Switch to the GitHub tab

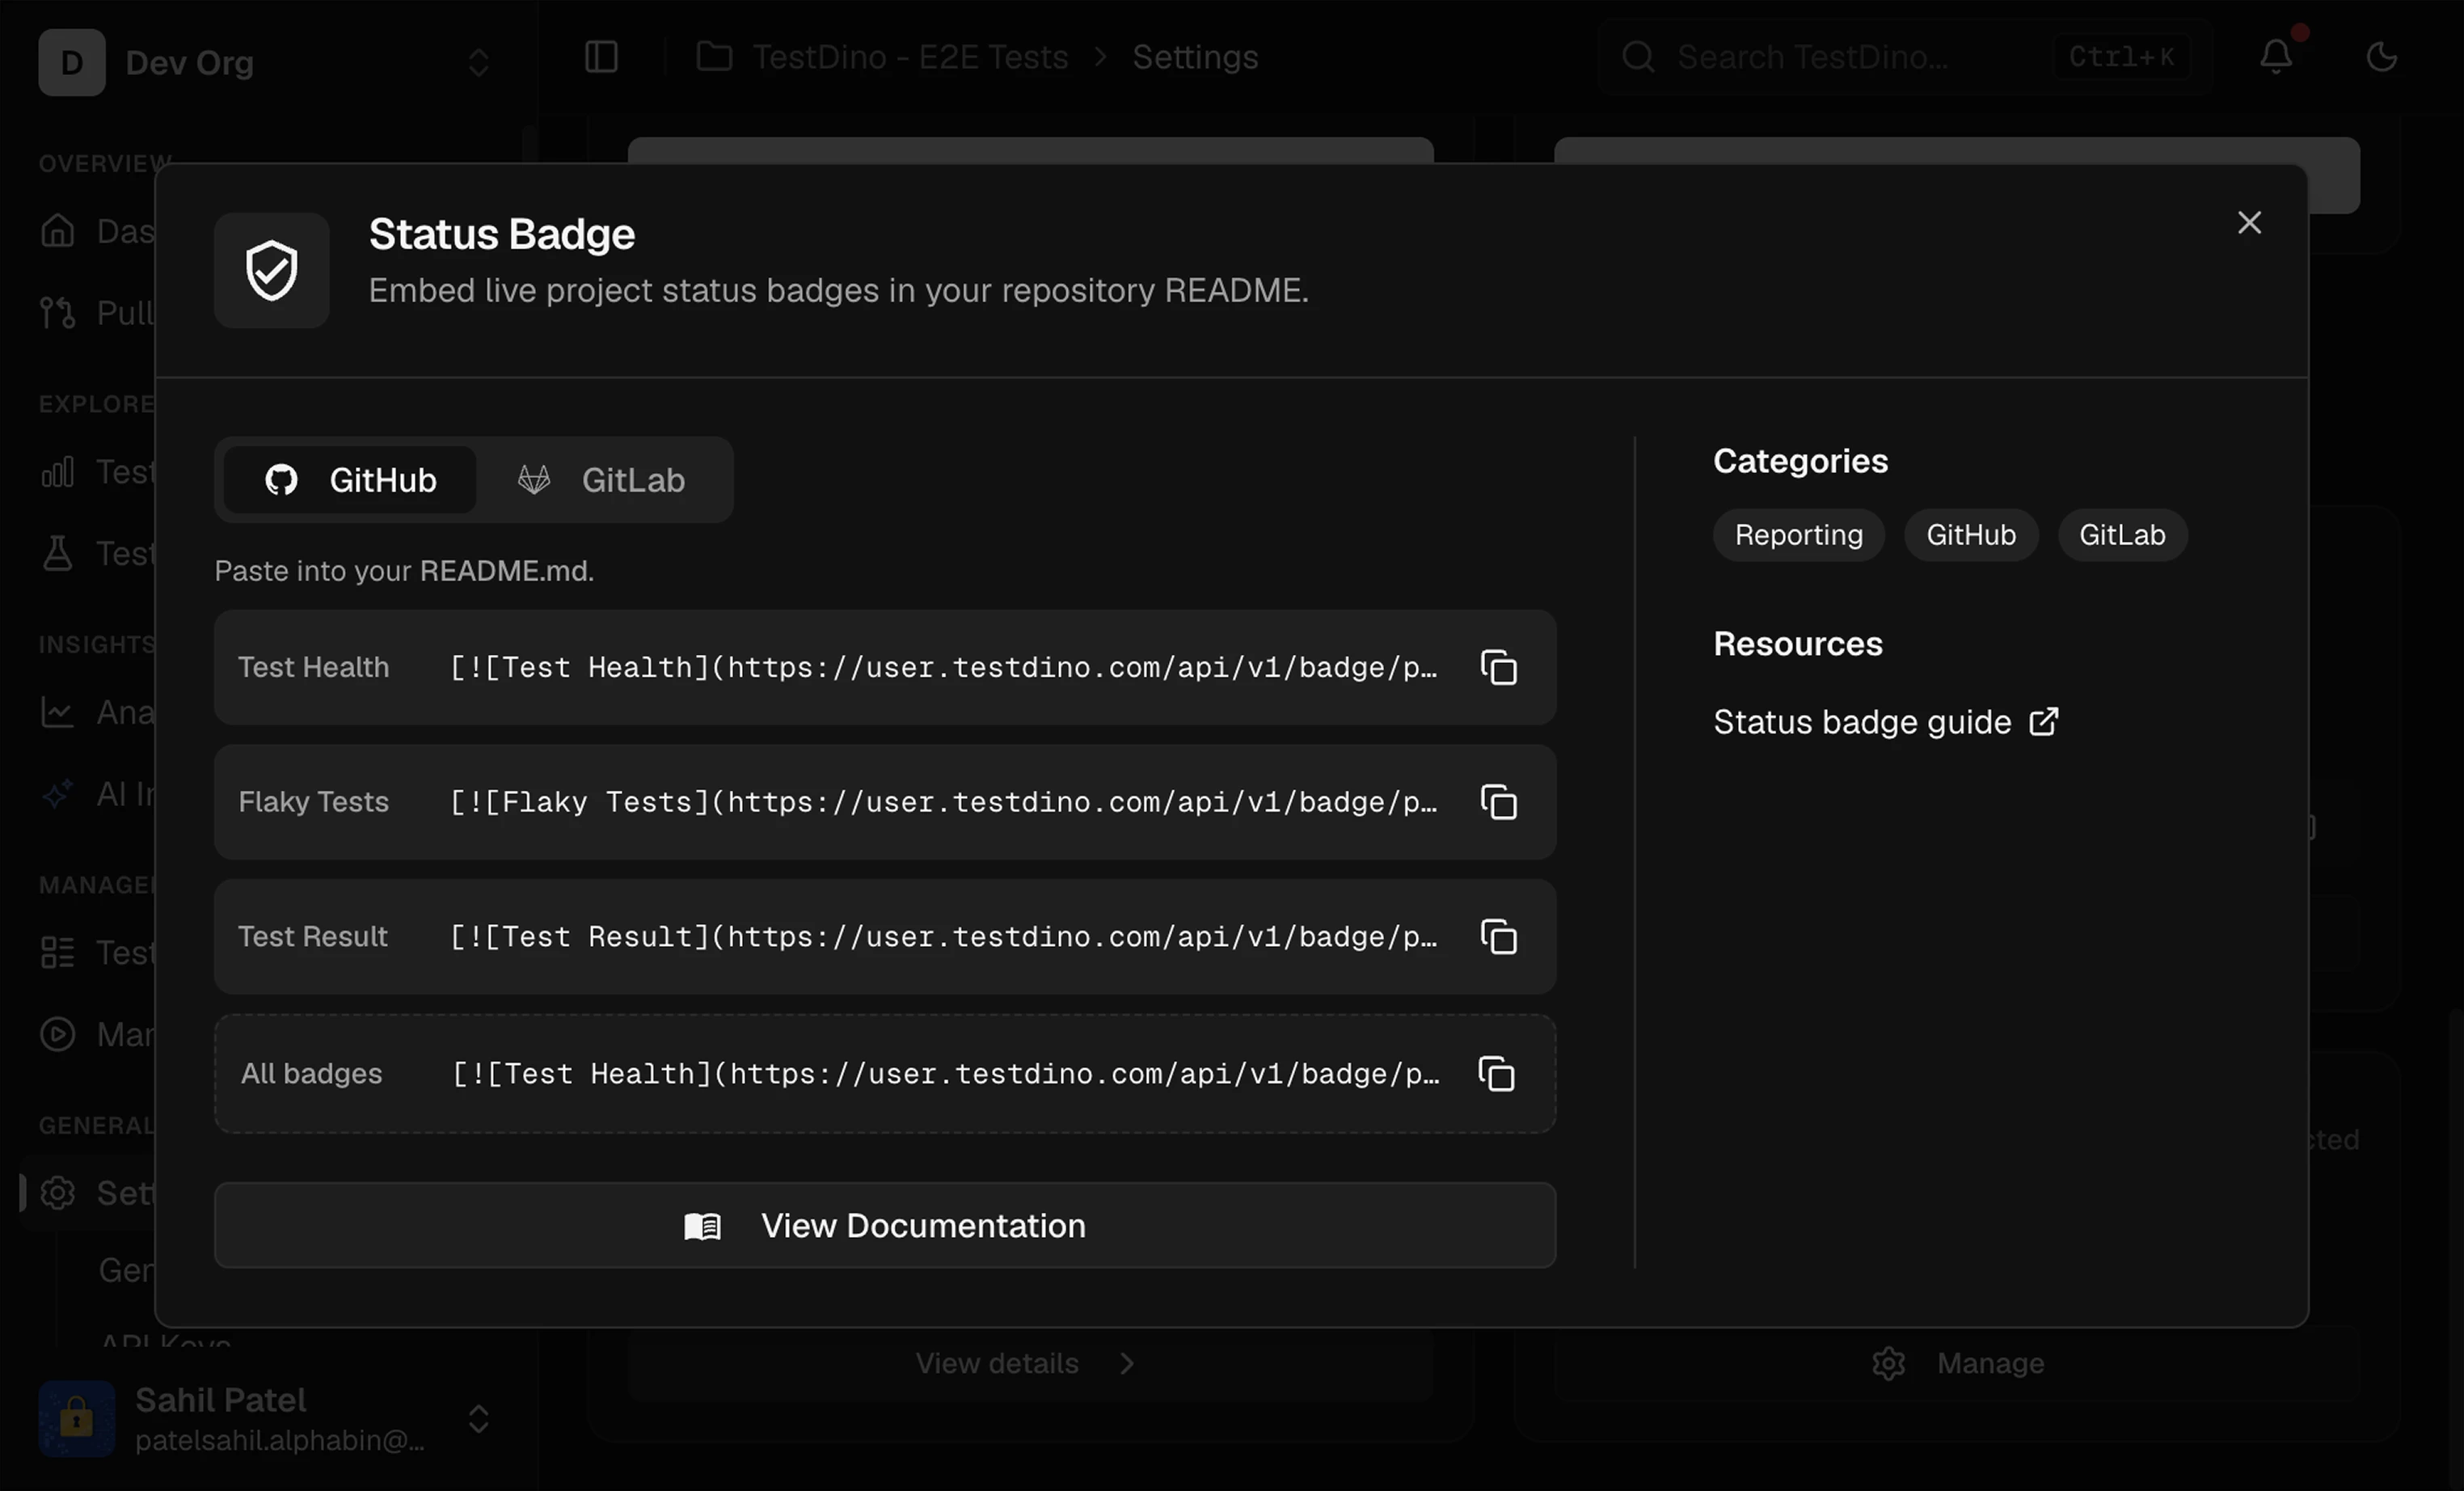tap(350, 480)
